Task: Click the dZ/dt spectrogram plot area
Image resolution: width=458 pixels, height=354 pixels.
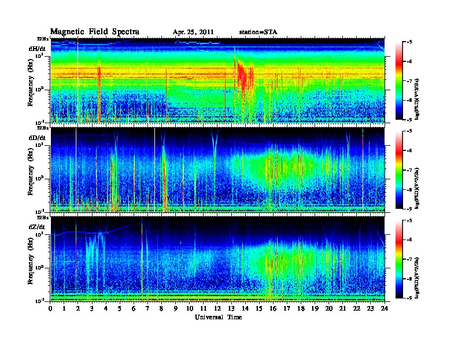Action: [217, 259]
